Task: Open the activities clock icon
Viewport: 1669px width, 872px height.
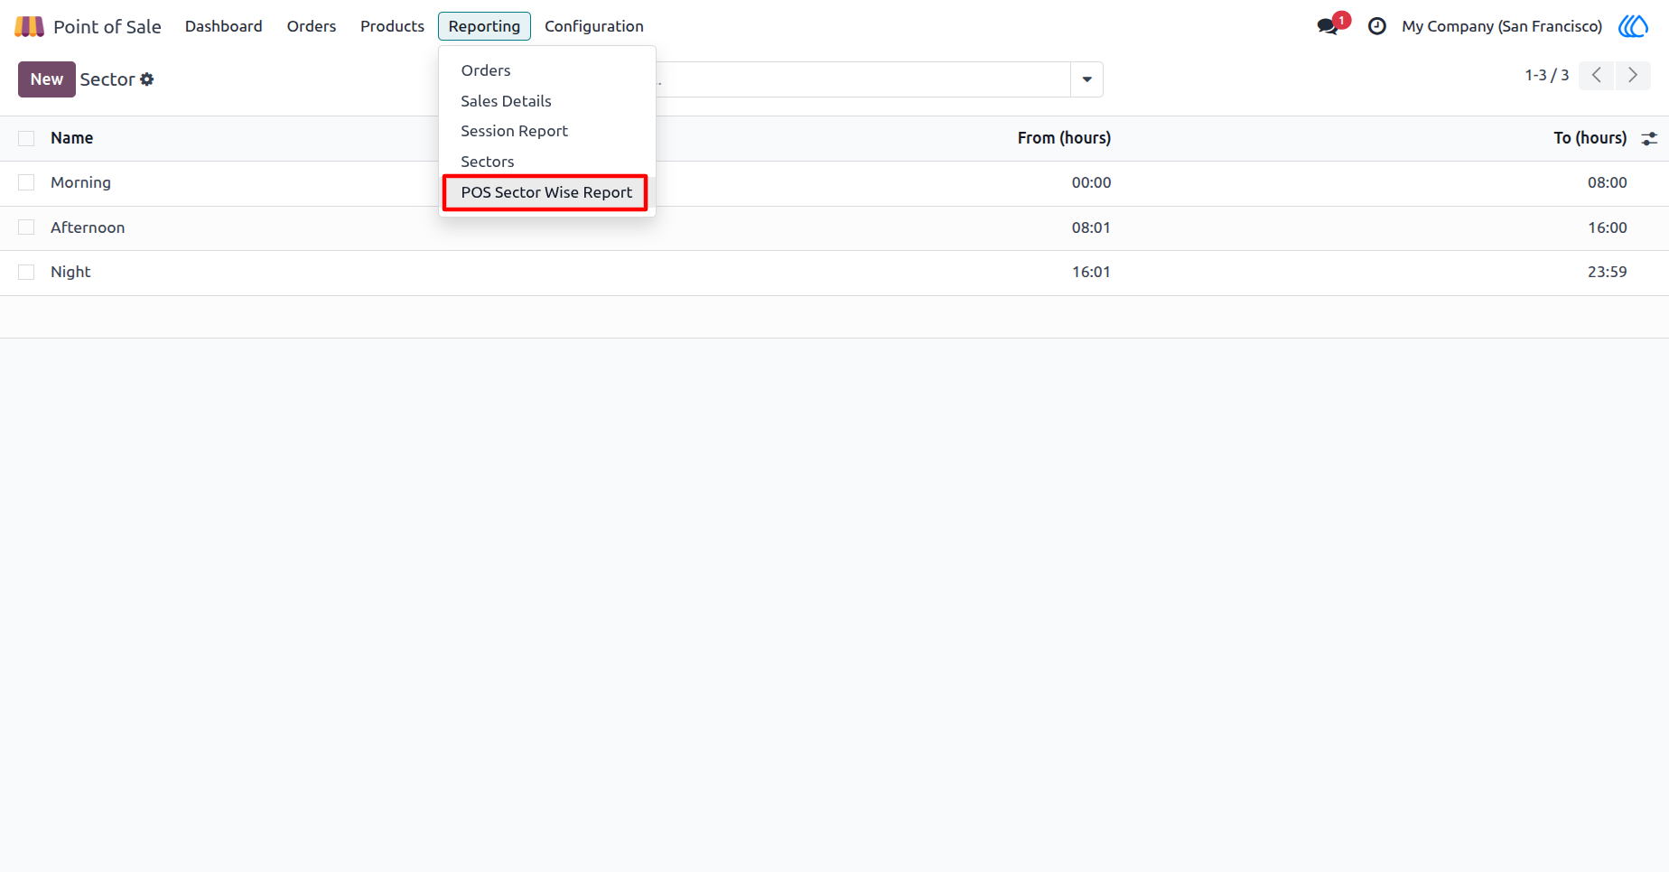Action: click(x=1376, y=26)
